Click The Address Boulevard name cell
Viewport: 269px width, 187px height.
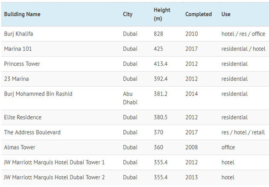[32, 132]
